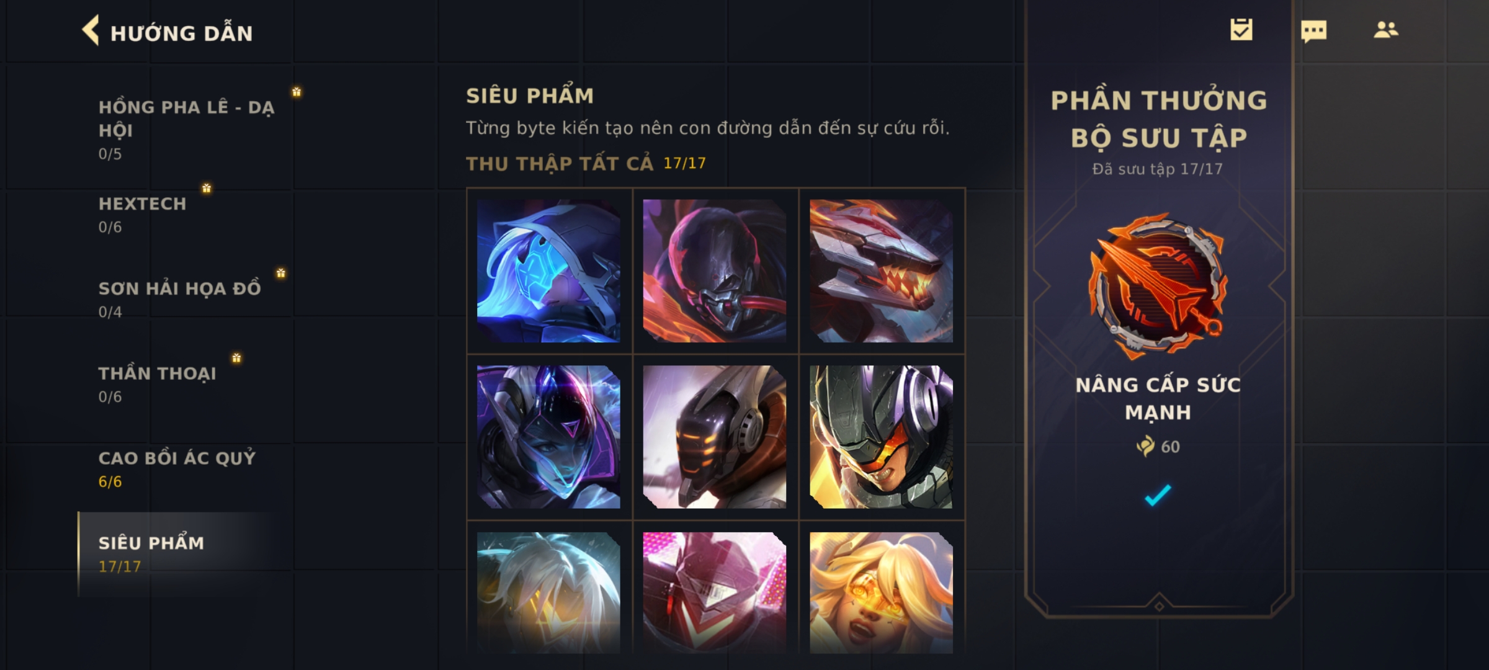Tap the orange arrow power-up emblem

1158,286
